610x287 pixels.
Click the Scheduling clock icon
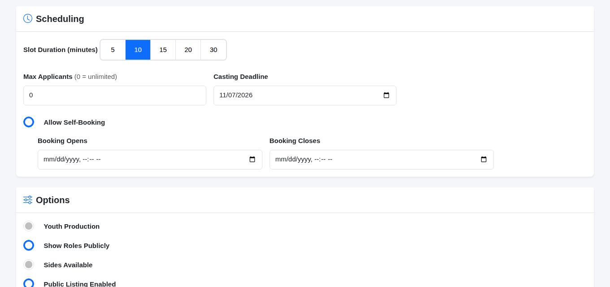pyautogui.click(x=28, y=18)
